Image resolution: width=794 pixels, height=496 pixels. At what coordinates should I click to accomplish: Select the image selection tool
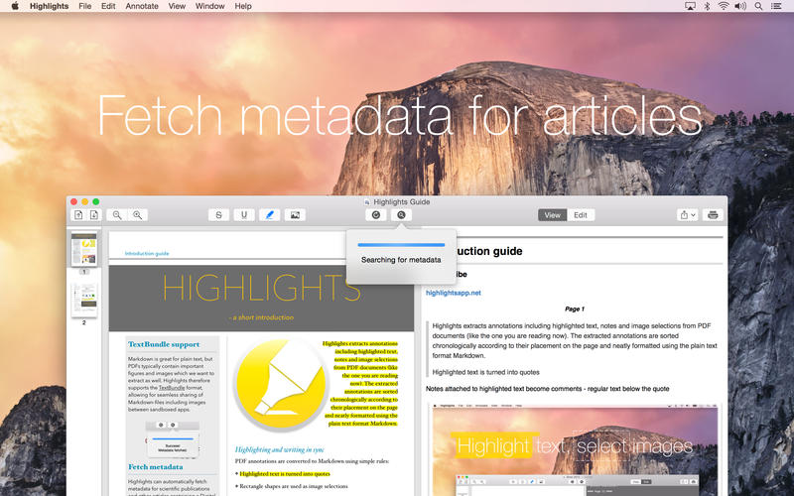tap(295, 215)
